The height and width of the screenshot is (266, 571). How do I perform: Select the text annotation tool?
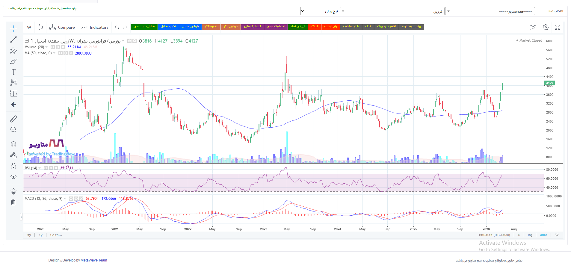pos(13,72)
